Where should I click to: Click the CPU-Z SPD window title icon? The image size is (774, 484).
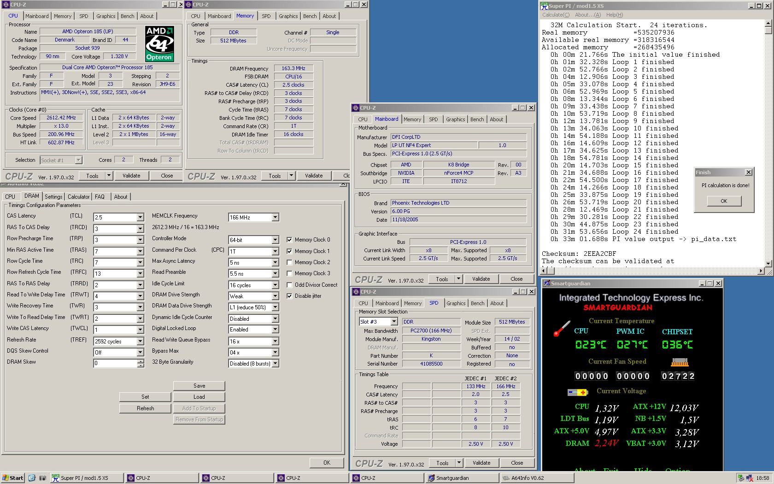click(x=356, y=292)
